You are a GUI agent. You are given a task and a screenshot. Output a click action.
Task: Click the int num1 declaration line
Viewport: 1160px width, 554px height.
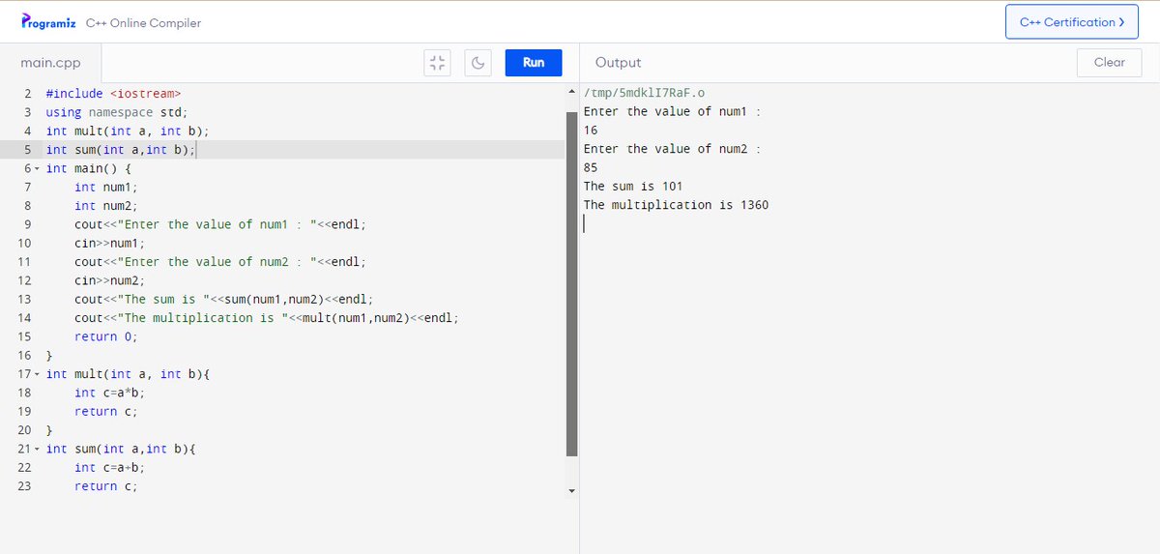[x=106, y=187]
